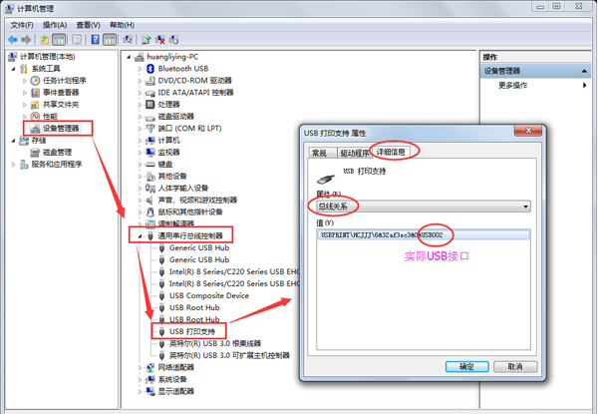
Task: Select the 设备管理器 tree node
Action: (x=60, y=129)
